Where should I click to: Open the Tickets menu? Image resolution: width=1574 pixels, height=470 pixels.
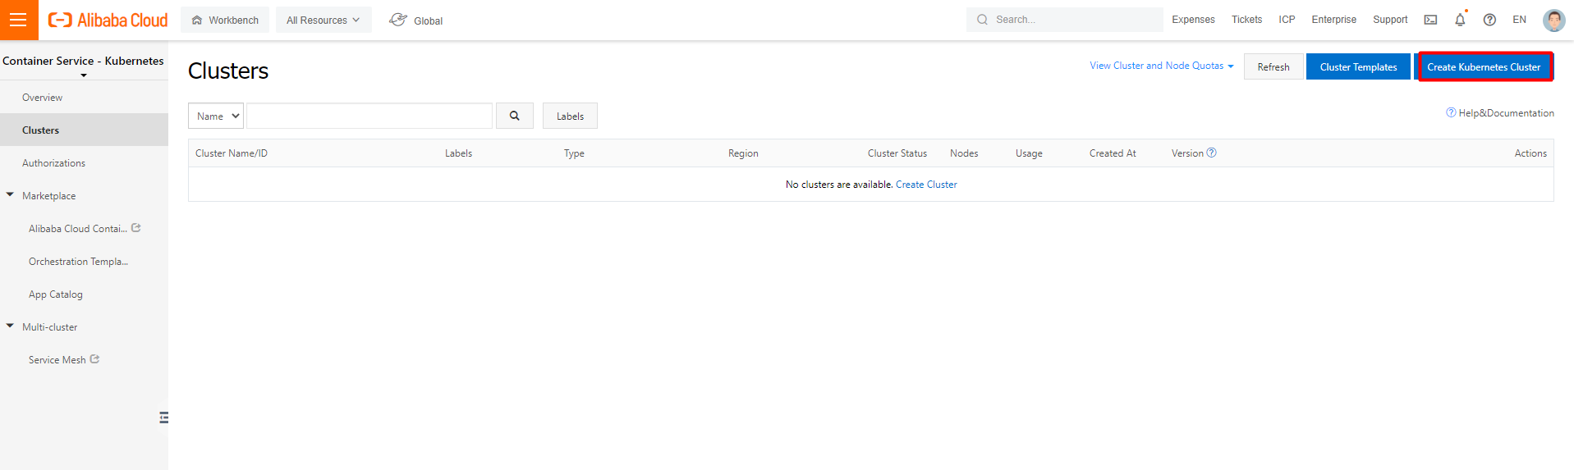coord(1246,20)
